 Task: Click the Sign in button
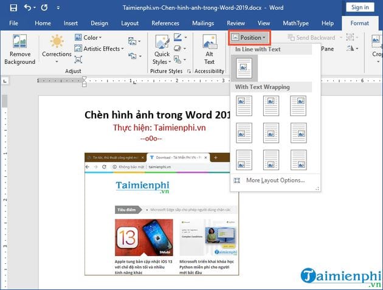point(360,7)
